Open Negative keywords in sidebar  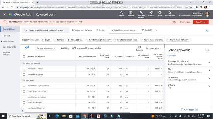tap(6, 54)
